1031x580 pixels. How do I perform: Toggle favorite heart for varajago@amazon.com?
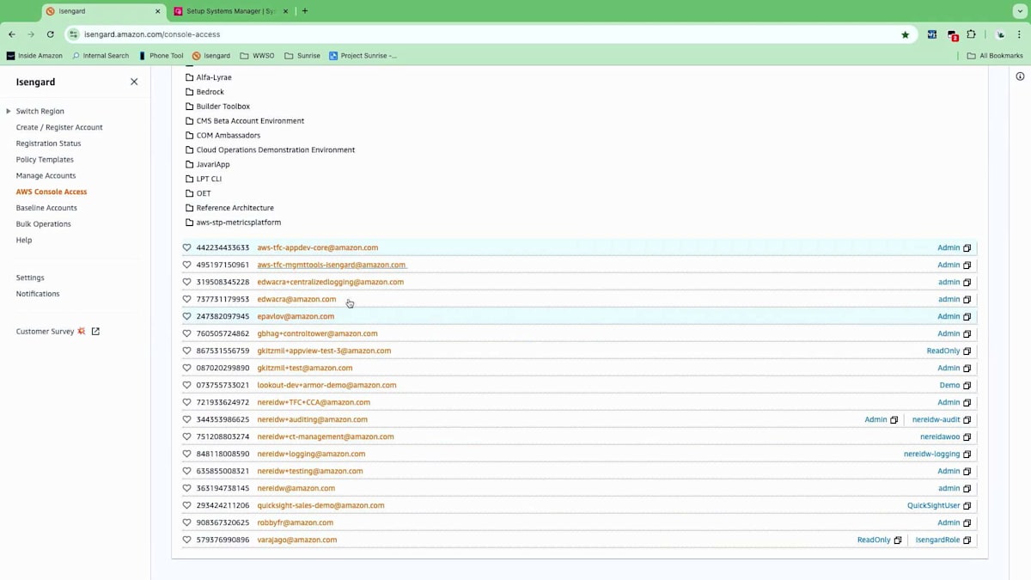tap(186, 540)
